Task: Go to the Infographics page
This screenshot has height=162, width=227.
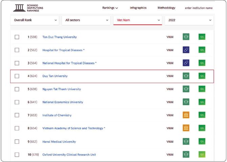Action: pyautogui.click(x=138, y=8)
